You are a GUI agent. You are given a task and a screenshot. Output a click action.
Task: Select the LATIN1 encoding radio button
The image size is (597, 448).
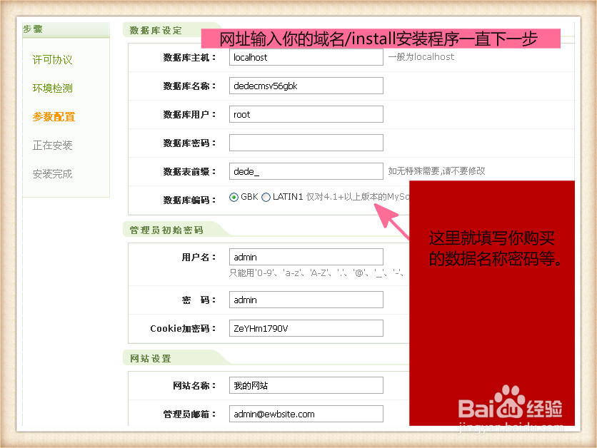tap(266, 197)
